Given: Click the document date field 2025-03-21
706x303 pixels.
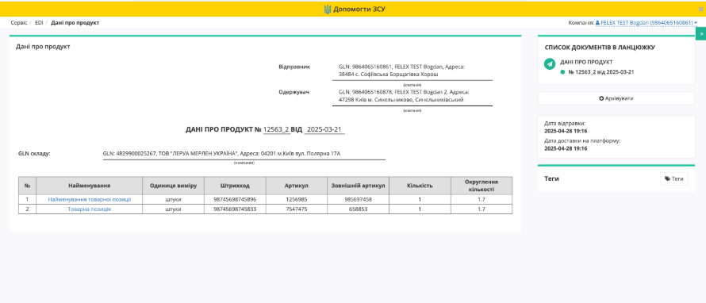Looking at the screenshot, I should (324, 129).
